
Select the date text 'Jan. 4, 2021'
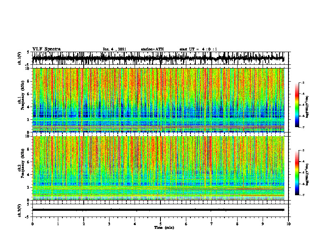(114, 49)
